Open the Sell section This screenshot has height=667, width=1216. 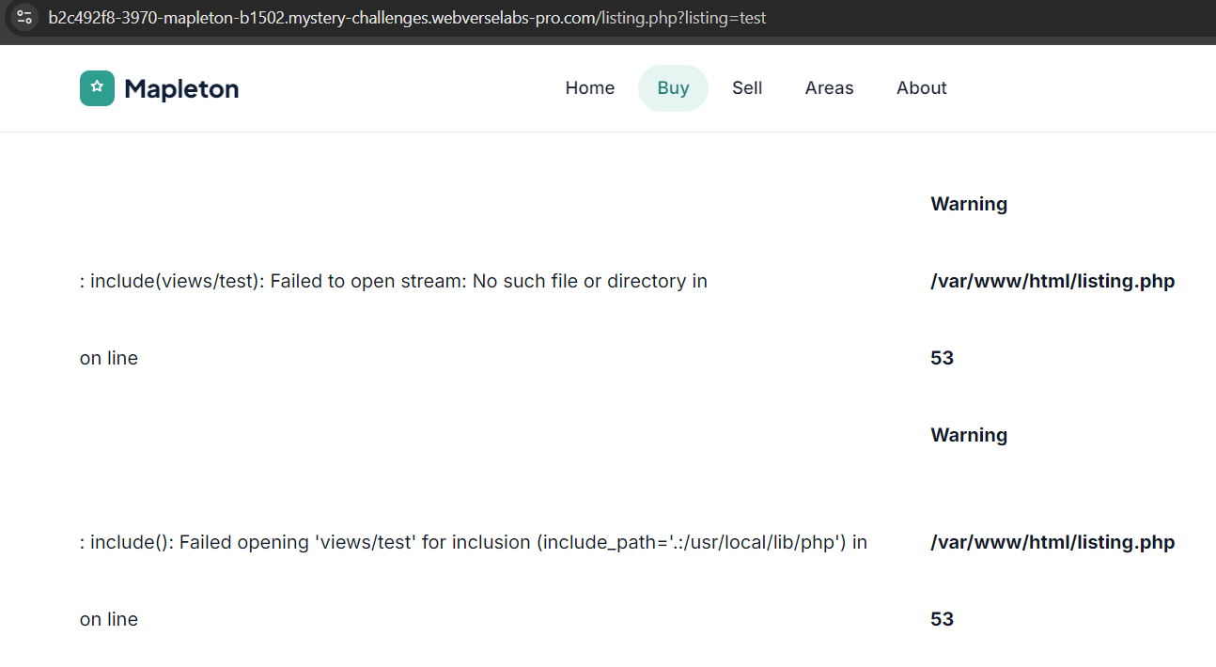[747, 88]
